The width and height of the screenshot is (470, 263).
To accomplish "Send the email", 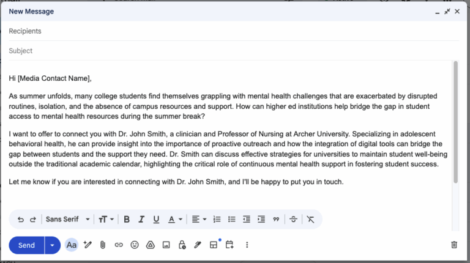I will click(x=26, y=245).
